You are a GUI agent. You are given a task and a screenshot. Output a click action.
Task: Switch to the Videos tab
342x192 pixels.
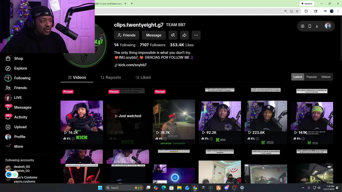click(x=77, y=77)
